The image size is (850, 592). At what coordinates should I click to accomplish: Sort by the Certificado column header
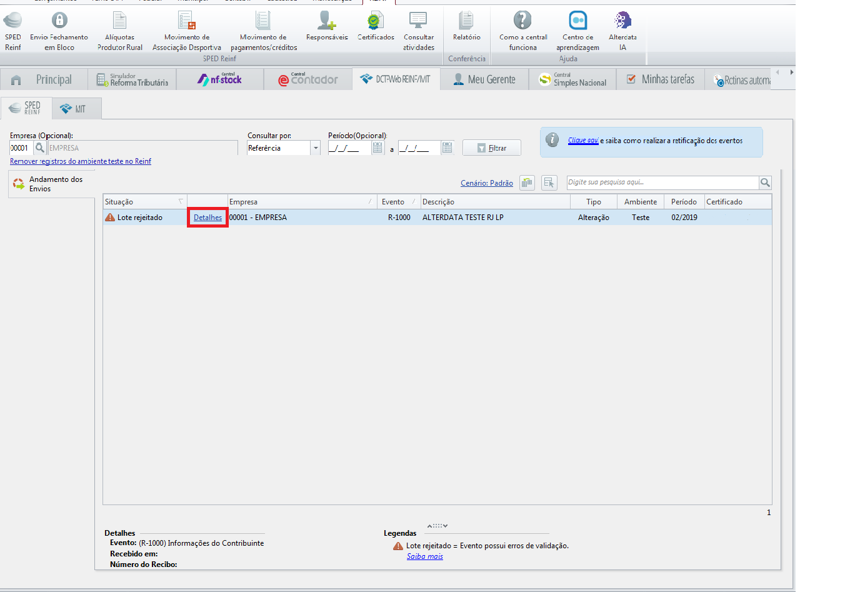tap(737, 202)
